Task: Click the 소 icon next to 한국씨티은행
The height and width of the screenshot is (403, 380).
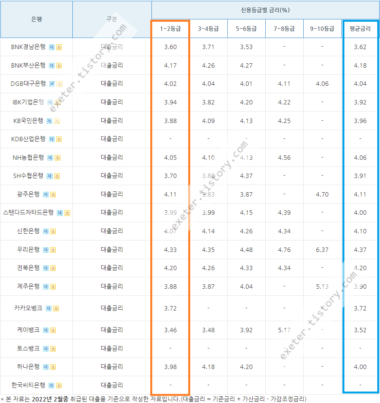Action: pyautogui.click(x=59, y=386)
